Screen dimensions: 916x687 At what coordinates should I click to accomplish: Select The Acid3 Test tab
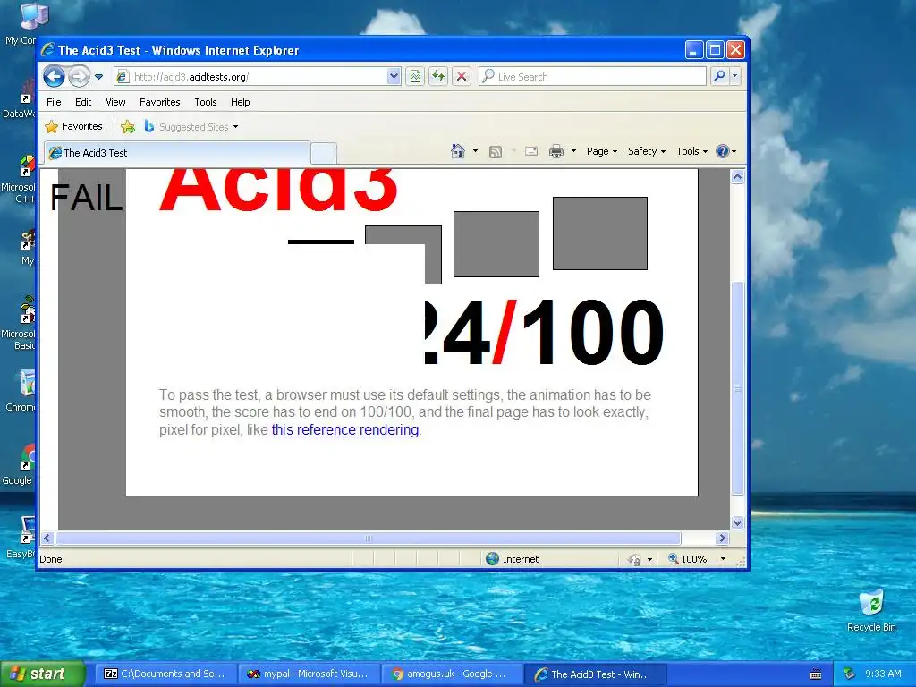point(176,152)
